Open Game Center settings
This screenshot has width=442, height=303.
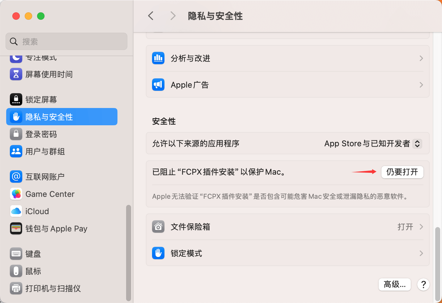(50, 194)
